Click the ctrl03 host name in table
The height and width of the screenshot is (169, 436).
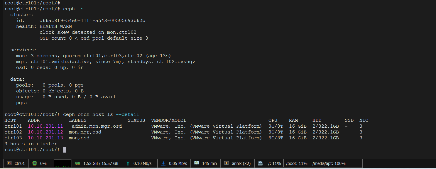tap(13, 138)
